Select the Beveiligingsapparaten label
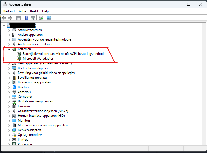Viewport: 207px width, 153px height. (33, 78)
